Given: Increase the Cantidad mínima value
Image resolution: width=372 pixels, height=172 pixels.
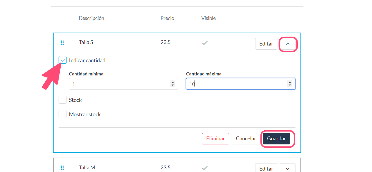Looking at the screenshot, I should click(x=173, y=82).
